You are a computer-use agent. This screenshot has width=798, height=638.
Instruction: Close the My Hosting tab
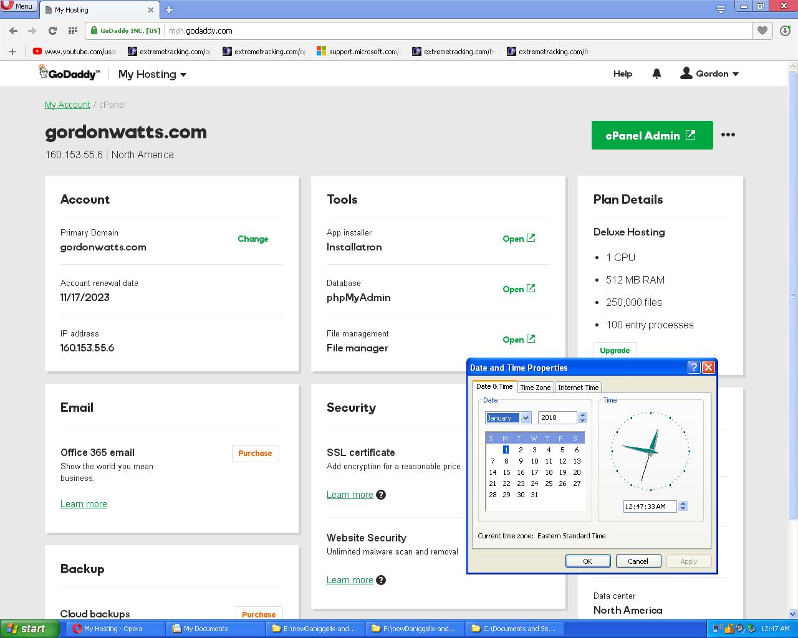[x=151, y=10]
